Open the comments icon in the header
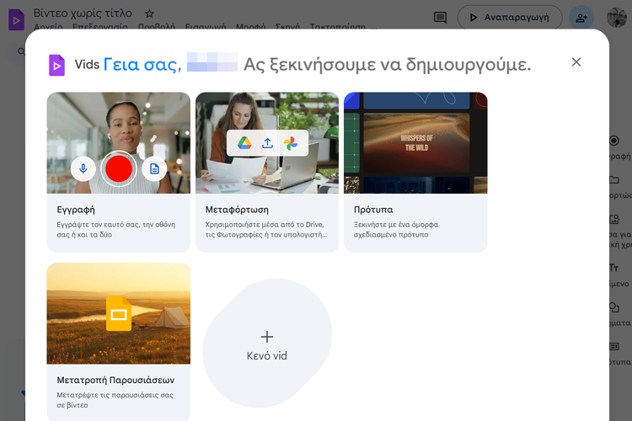632x421 pixels. pyautogui.click(x=440, y=17)
